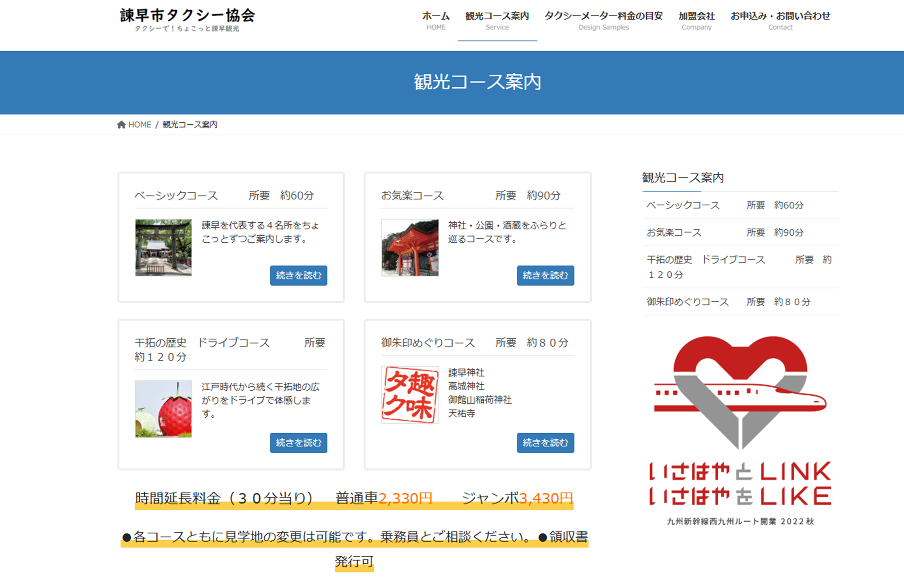
Task: Click 続きを読む for 干拓の歴史 ドライブコース
Action: [298, 443]
